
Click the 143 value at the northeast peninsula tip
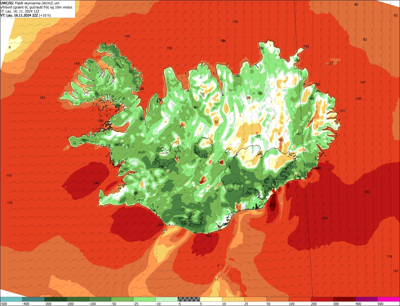pos(306,46)
